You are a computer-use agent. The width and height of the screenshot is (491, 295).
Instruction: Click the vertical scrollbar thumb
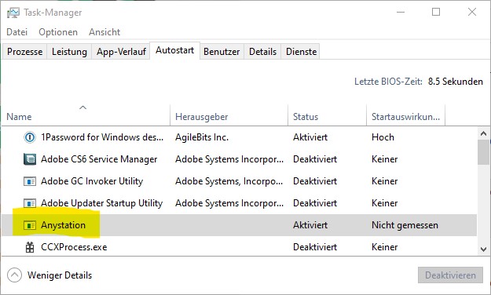click(x=483, y=152)
